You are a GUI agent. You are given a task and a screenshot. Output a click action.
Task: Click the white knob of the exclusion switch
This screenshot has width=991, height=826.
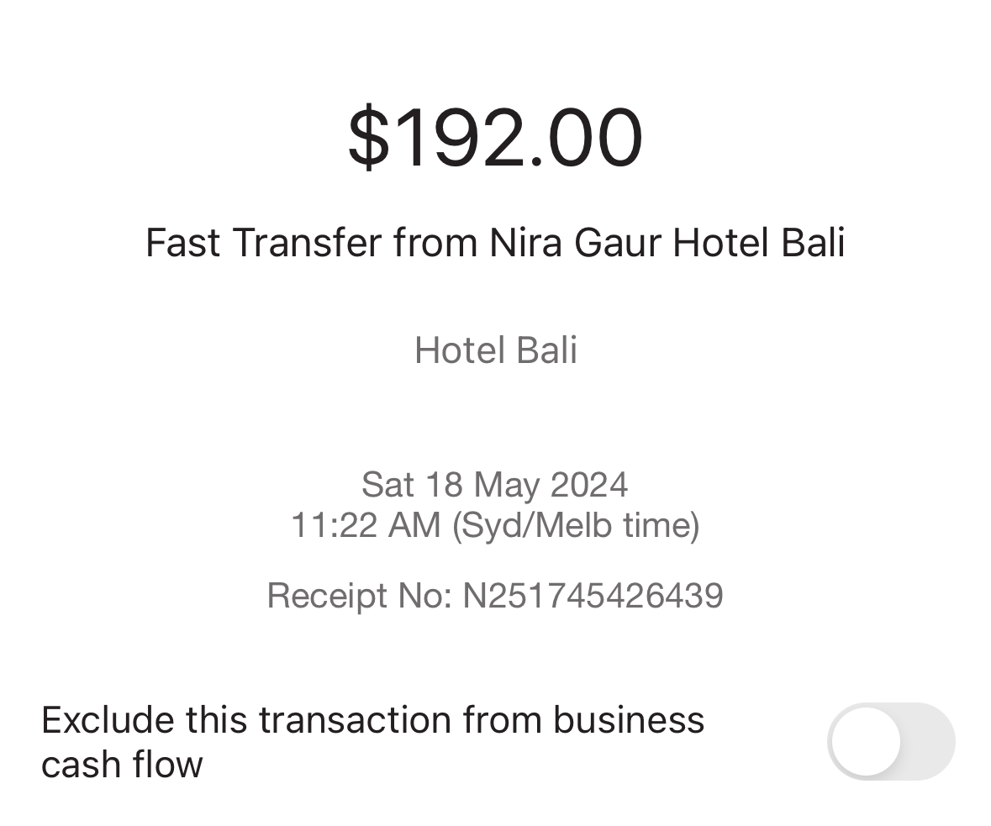pyautogui.click(x=866, y=741)
